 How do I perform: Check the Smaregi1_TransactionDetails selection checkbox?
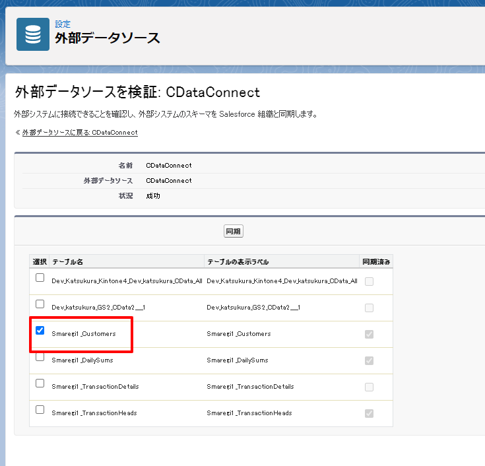click(x=40, y=383)
